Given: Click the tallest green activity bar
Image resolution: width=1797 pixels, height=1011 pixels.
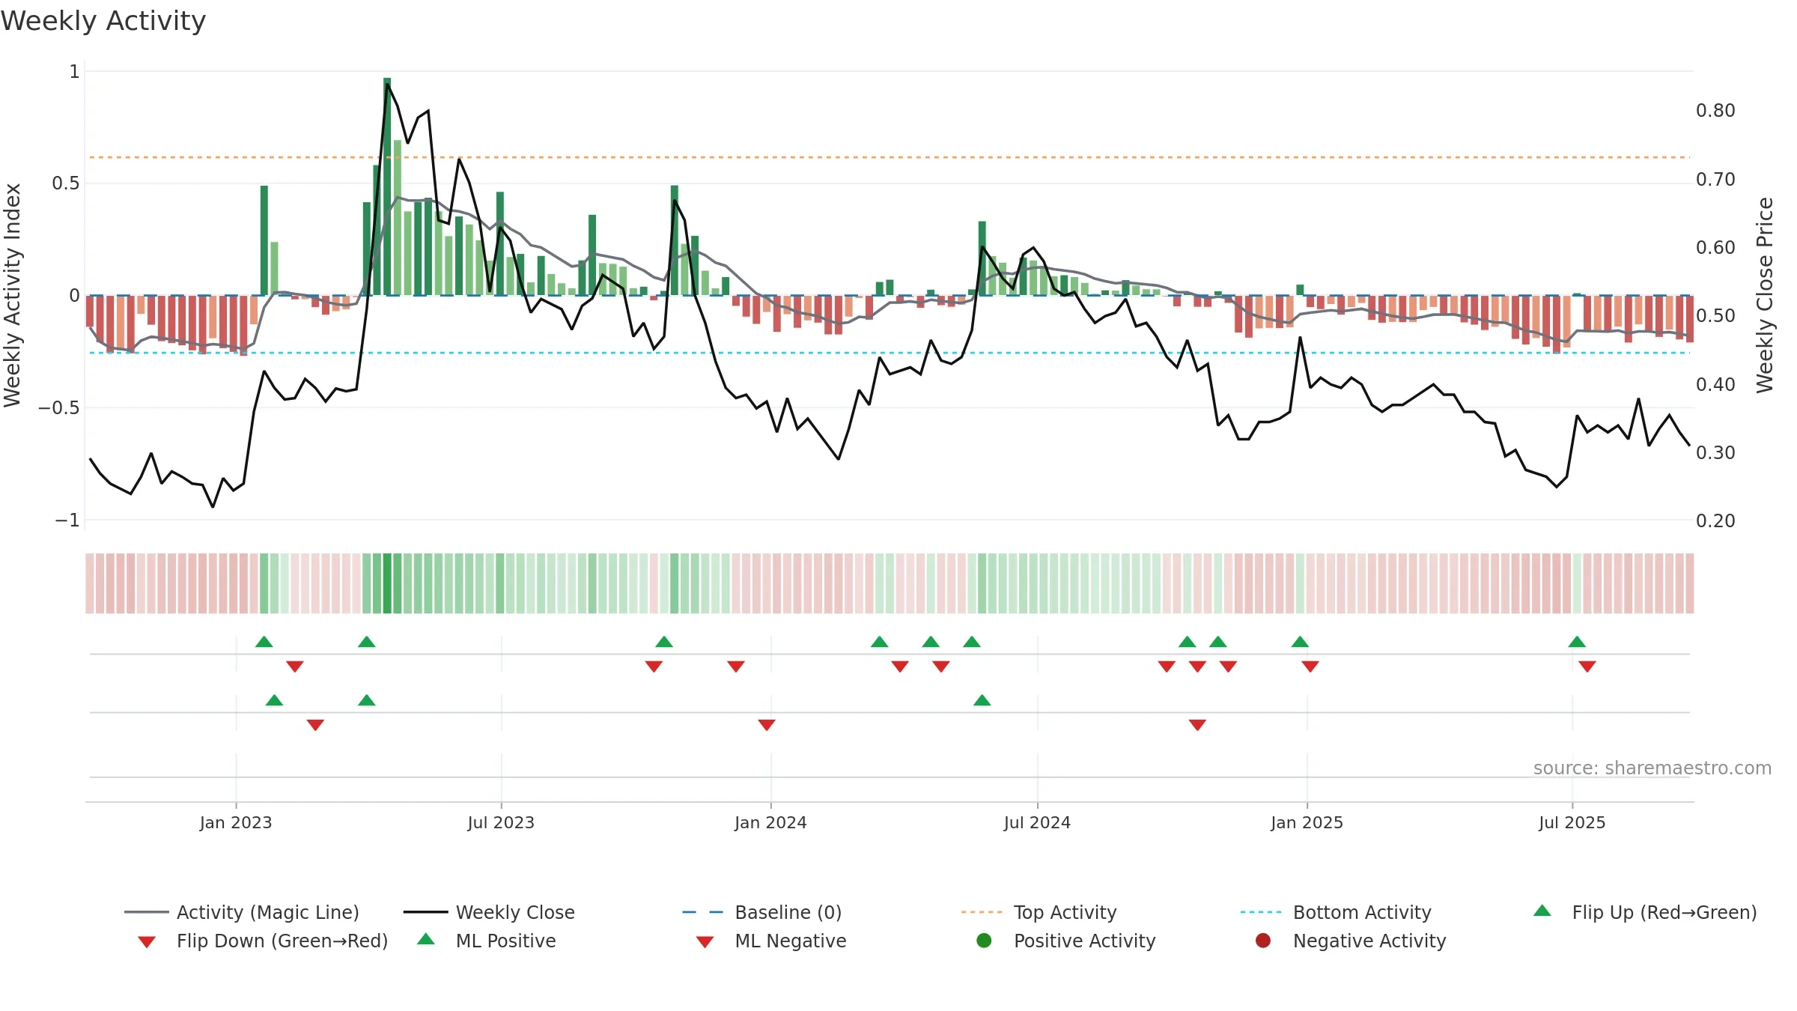Looking at the screenshot, I should (x=387, y=186).
